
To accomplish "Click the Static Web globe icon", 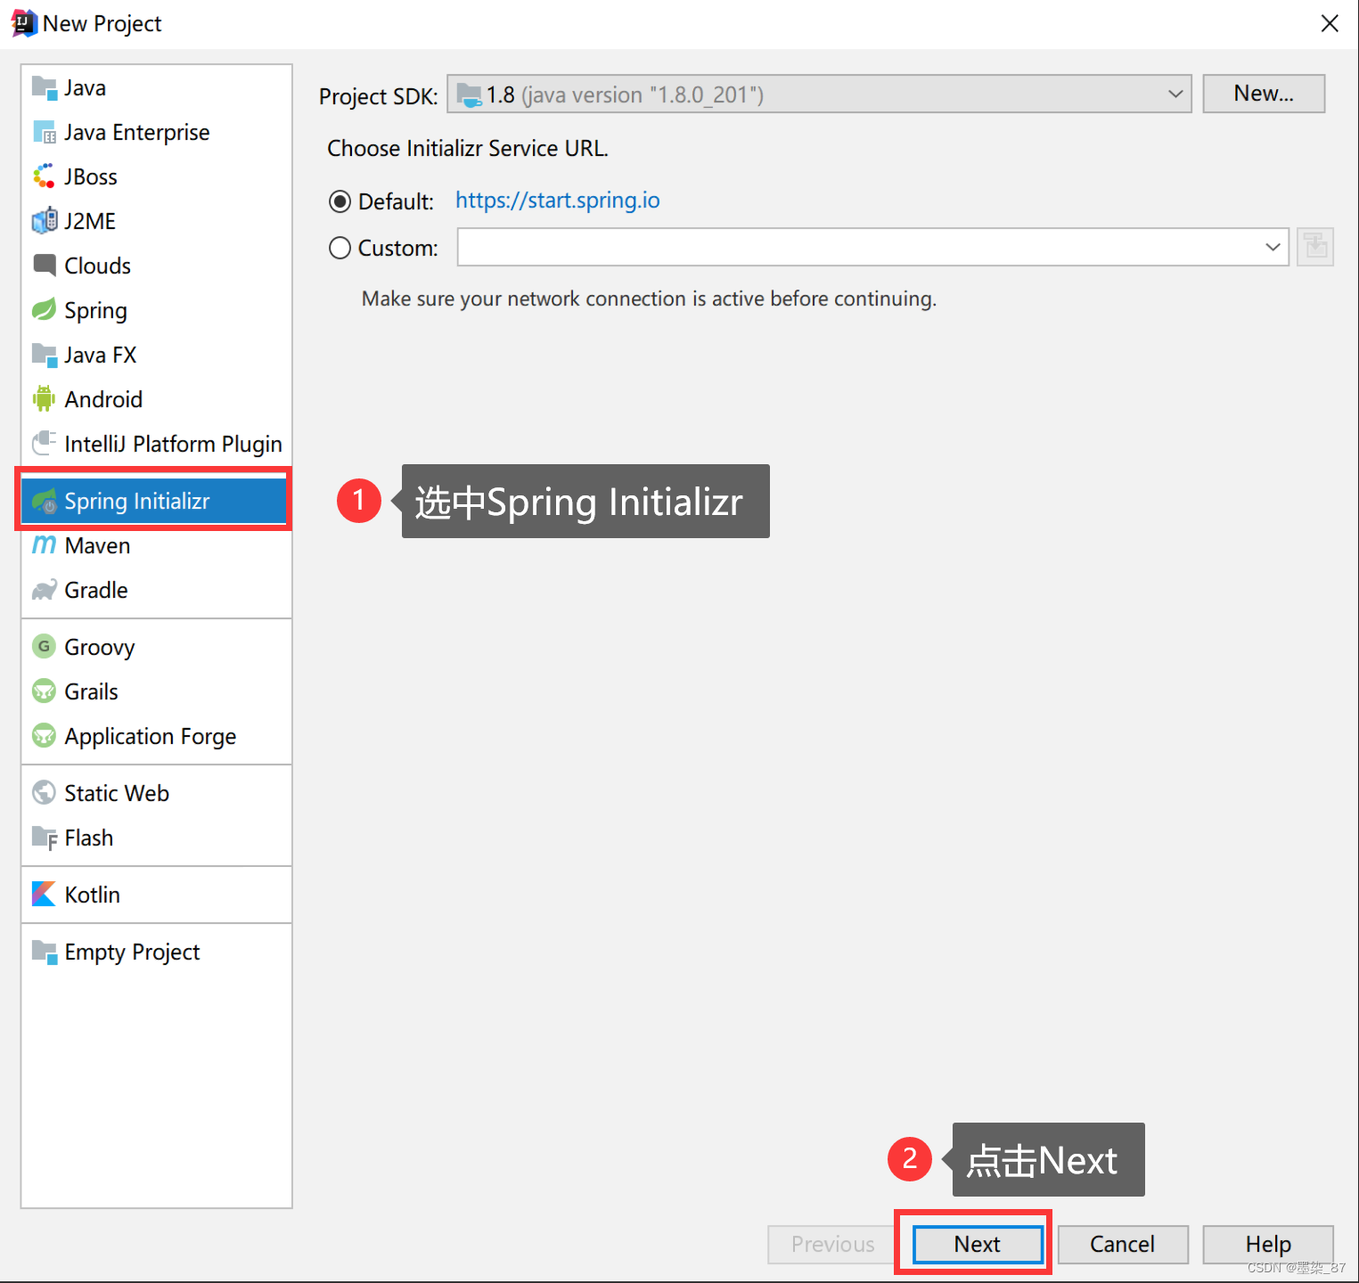I will pyautogui.click(x=44, y=792).
